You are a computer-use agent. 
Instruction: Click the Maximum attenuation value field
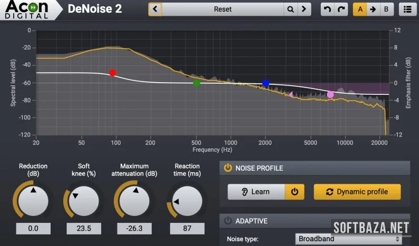click(135, 229)
